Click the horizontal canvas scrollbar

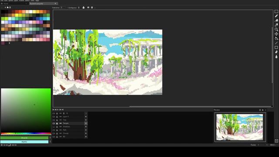(200, 106)
